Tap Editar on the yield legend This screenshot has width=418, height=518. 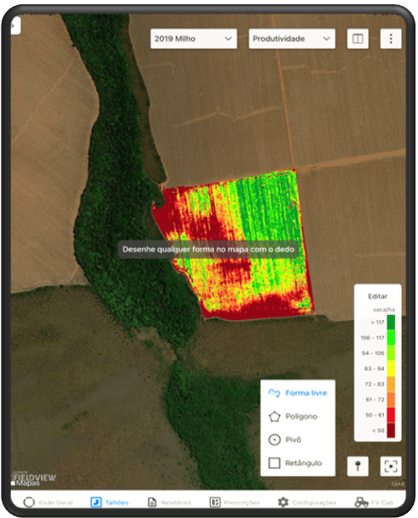(377, 296)
